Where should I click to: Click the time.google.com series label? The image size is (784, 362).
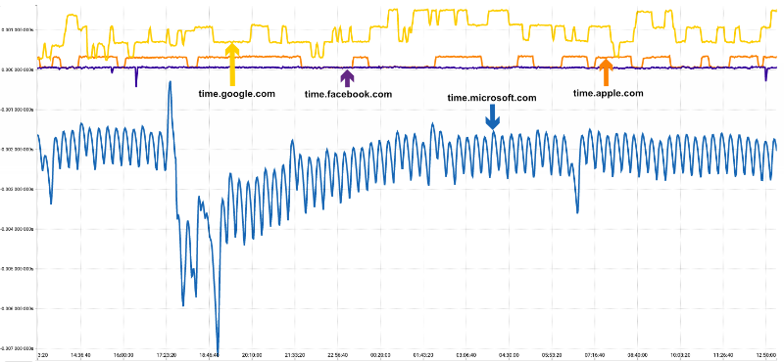tap(236, 93)
